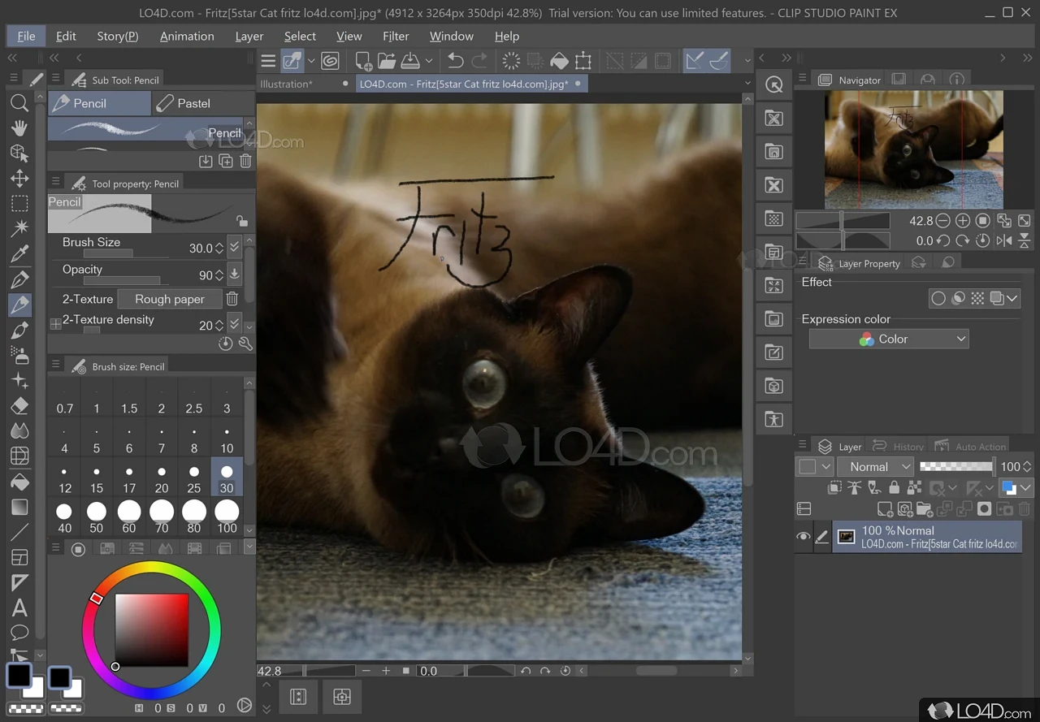
Task: Select the Eyedropper tool
Action: (19, 254)
